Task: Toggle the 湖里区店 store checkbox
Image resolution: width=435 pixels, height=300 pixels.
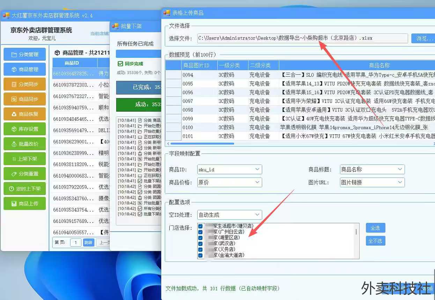Action: tap(200, 238)
